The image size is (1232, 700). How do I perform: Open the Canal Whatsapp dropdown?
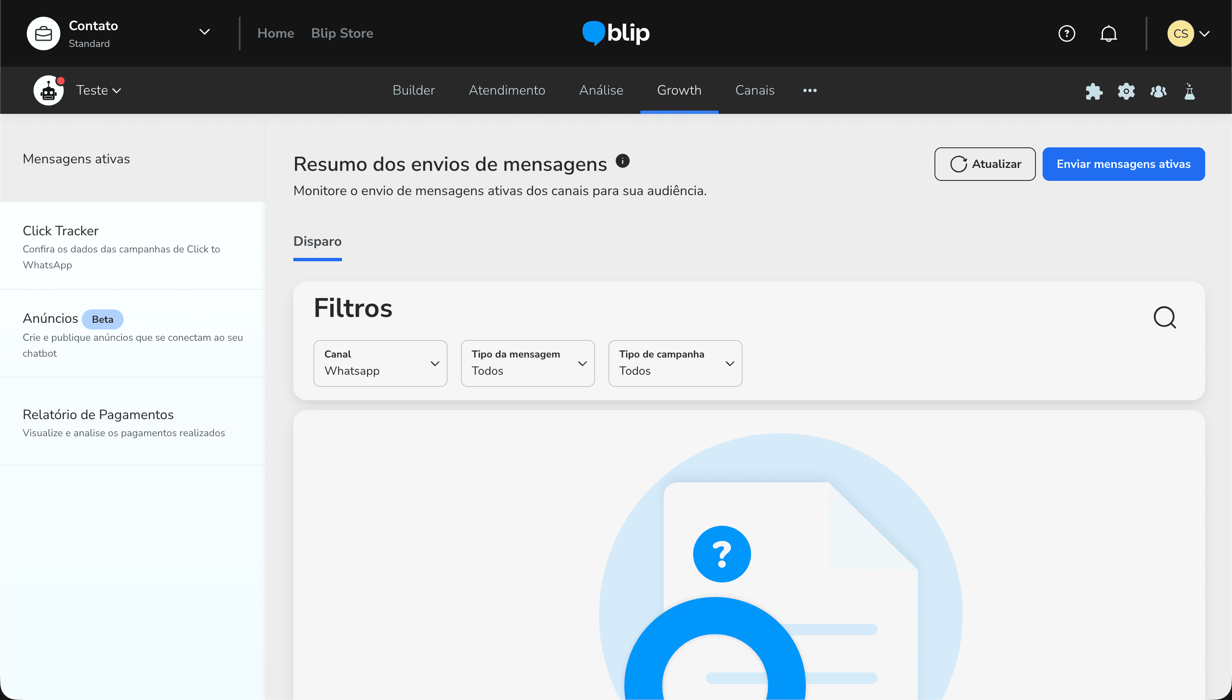[x=380, y=363]
